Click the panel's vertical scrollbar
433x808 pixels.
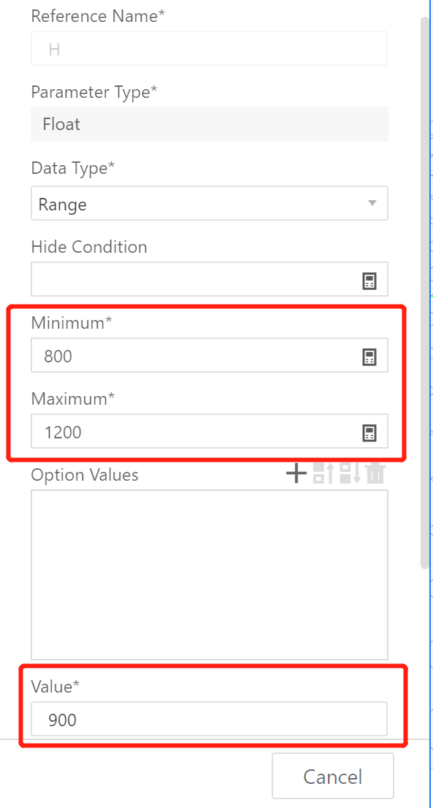click(x=425, y=292)
